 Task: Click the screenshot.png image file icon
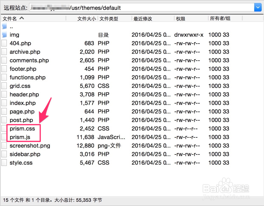click(4, 145)
